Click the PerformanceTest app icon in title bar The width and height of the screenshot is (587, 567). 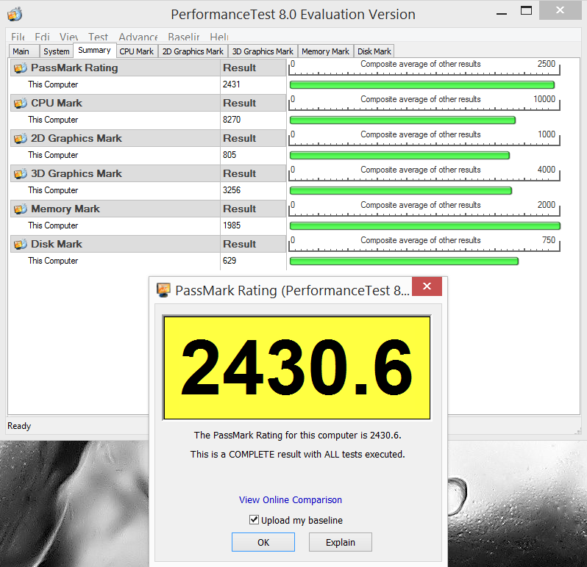(15, 14)
